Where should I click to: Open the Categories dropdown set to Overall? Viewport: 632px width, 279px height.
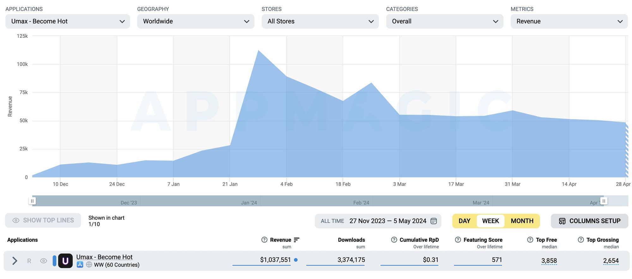(445, 21)
